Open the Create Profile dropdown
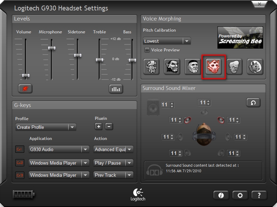 click(x=72, y=127)
